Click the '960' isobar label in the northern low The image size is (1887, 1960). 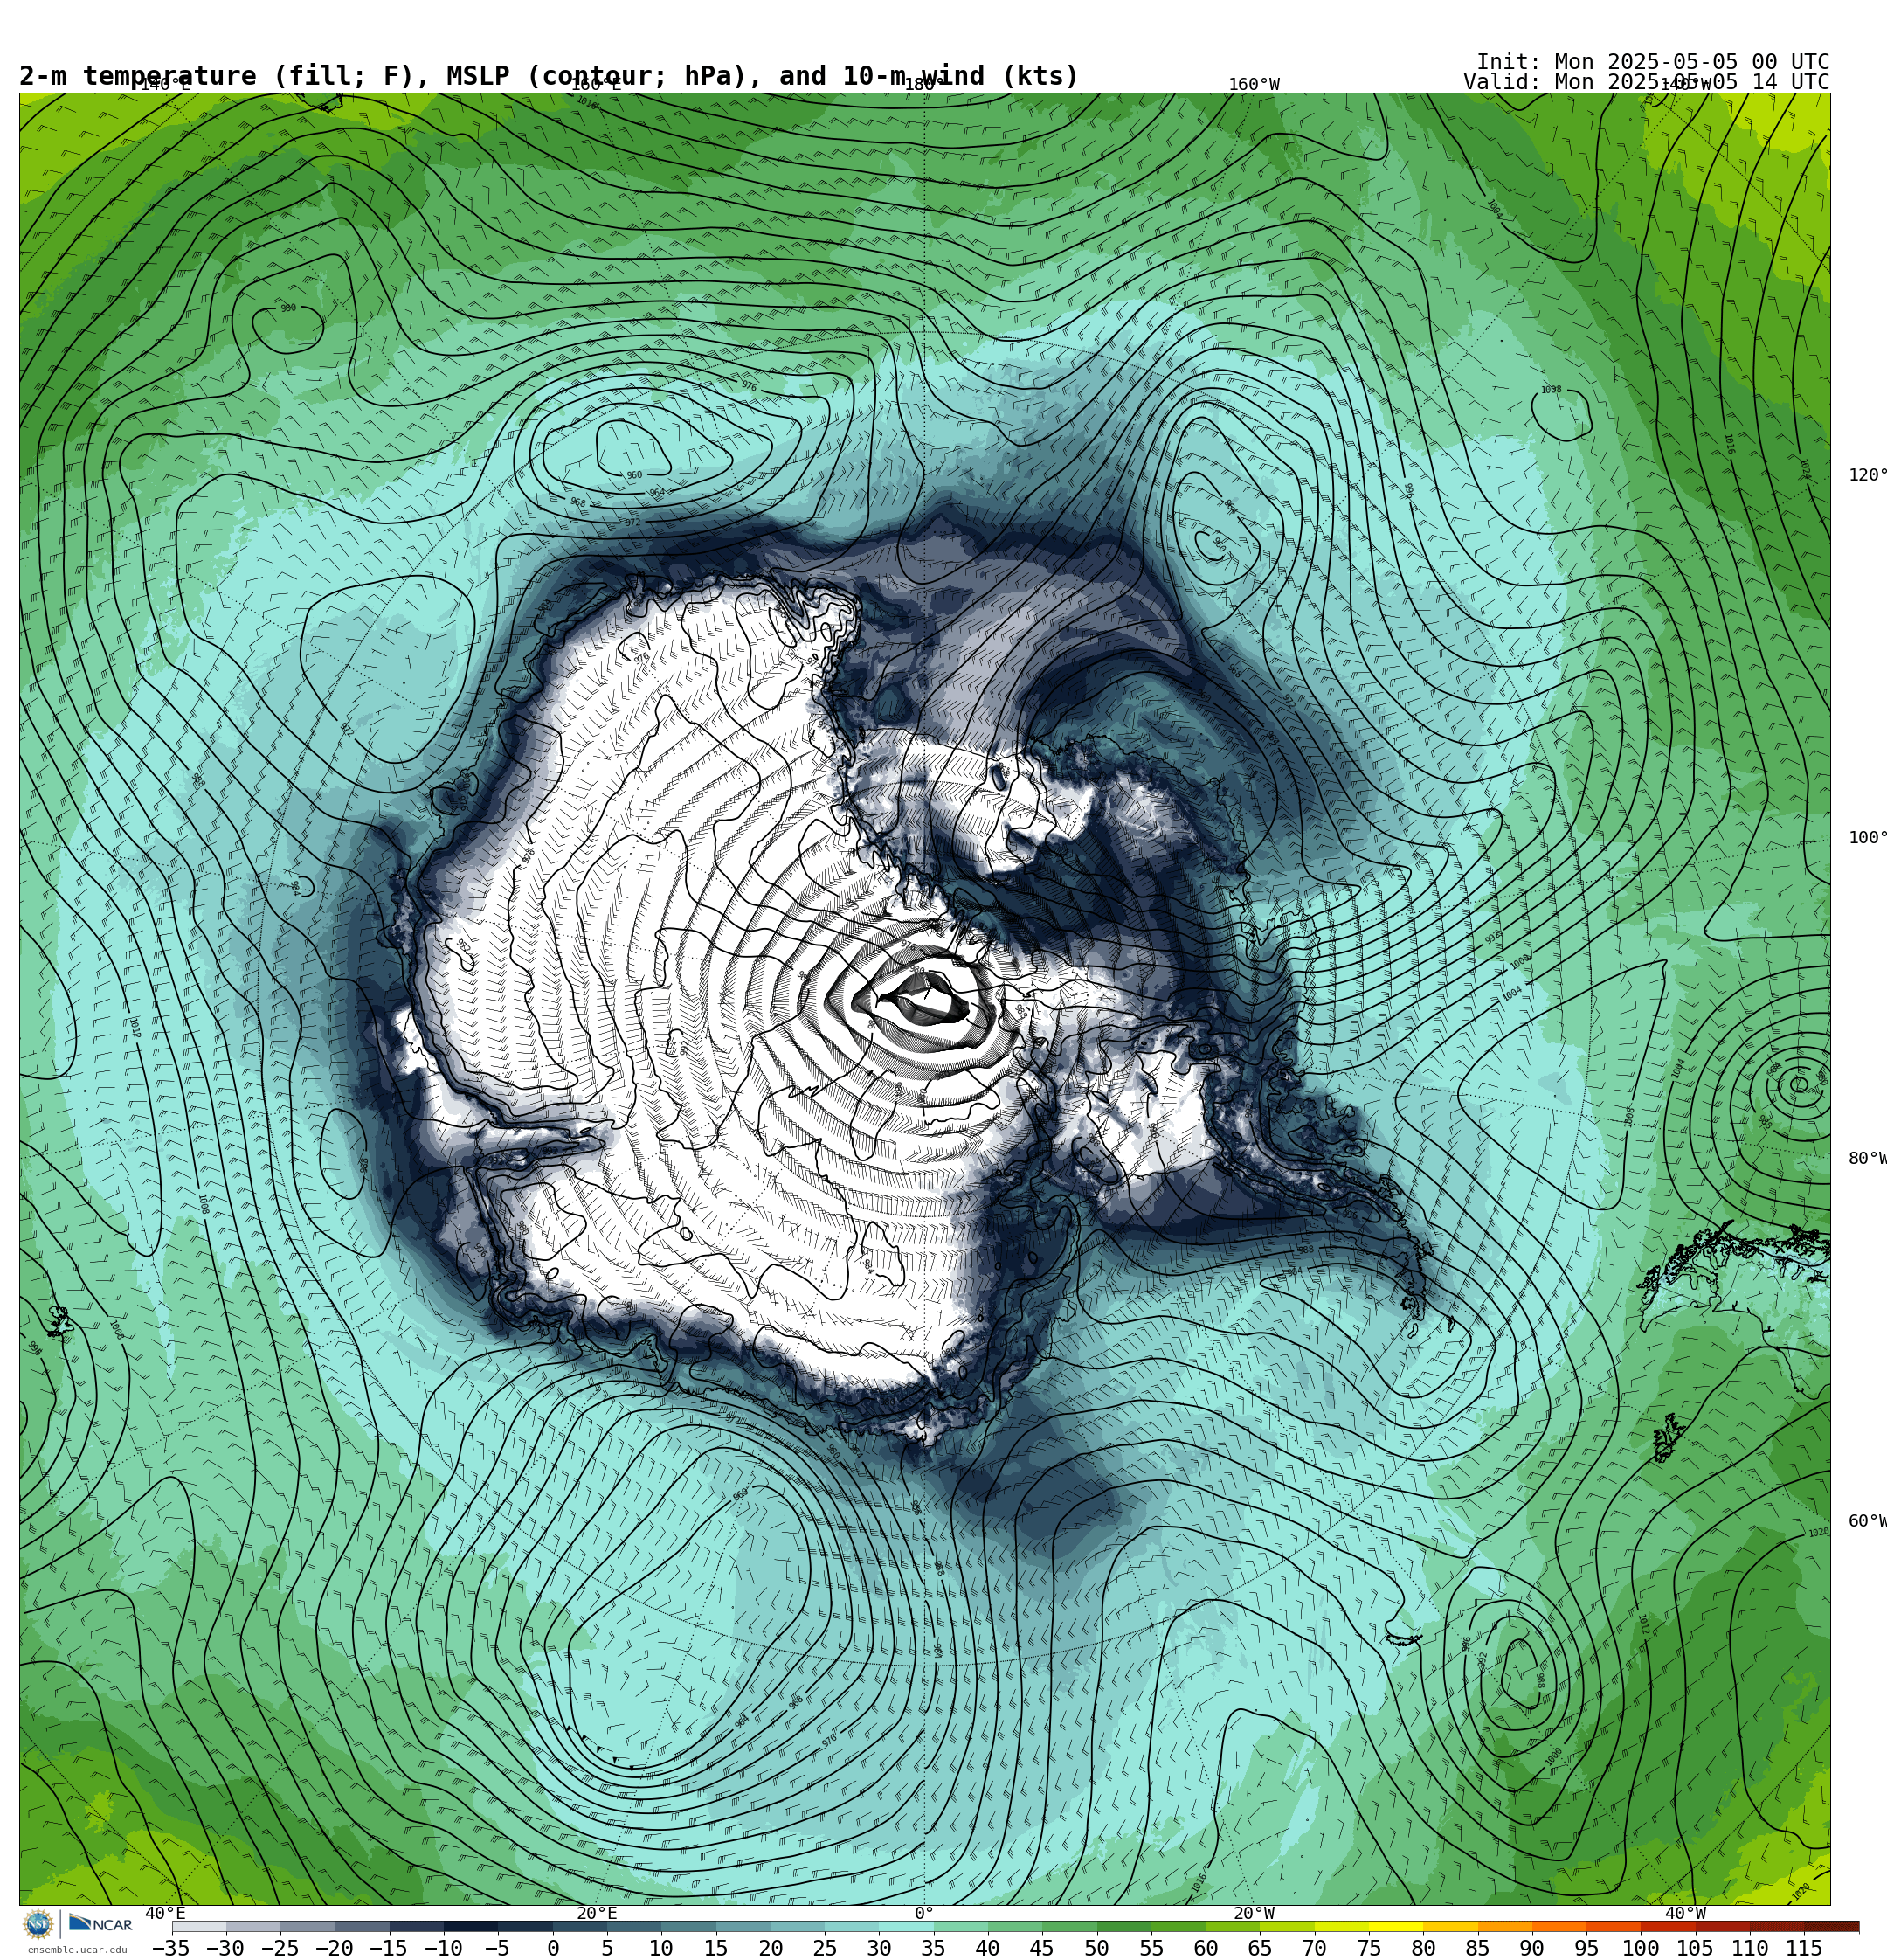[x=634, y=475]
